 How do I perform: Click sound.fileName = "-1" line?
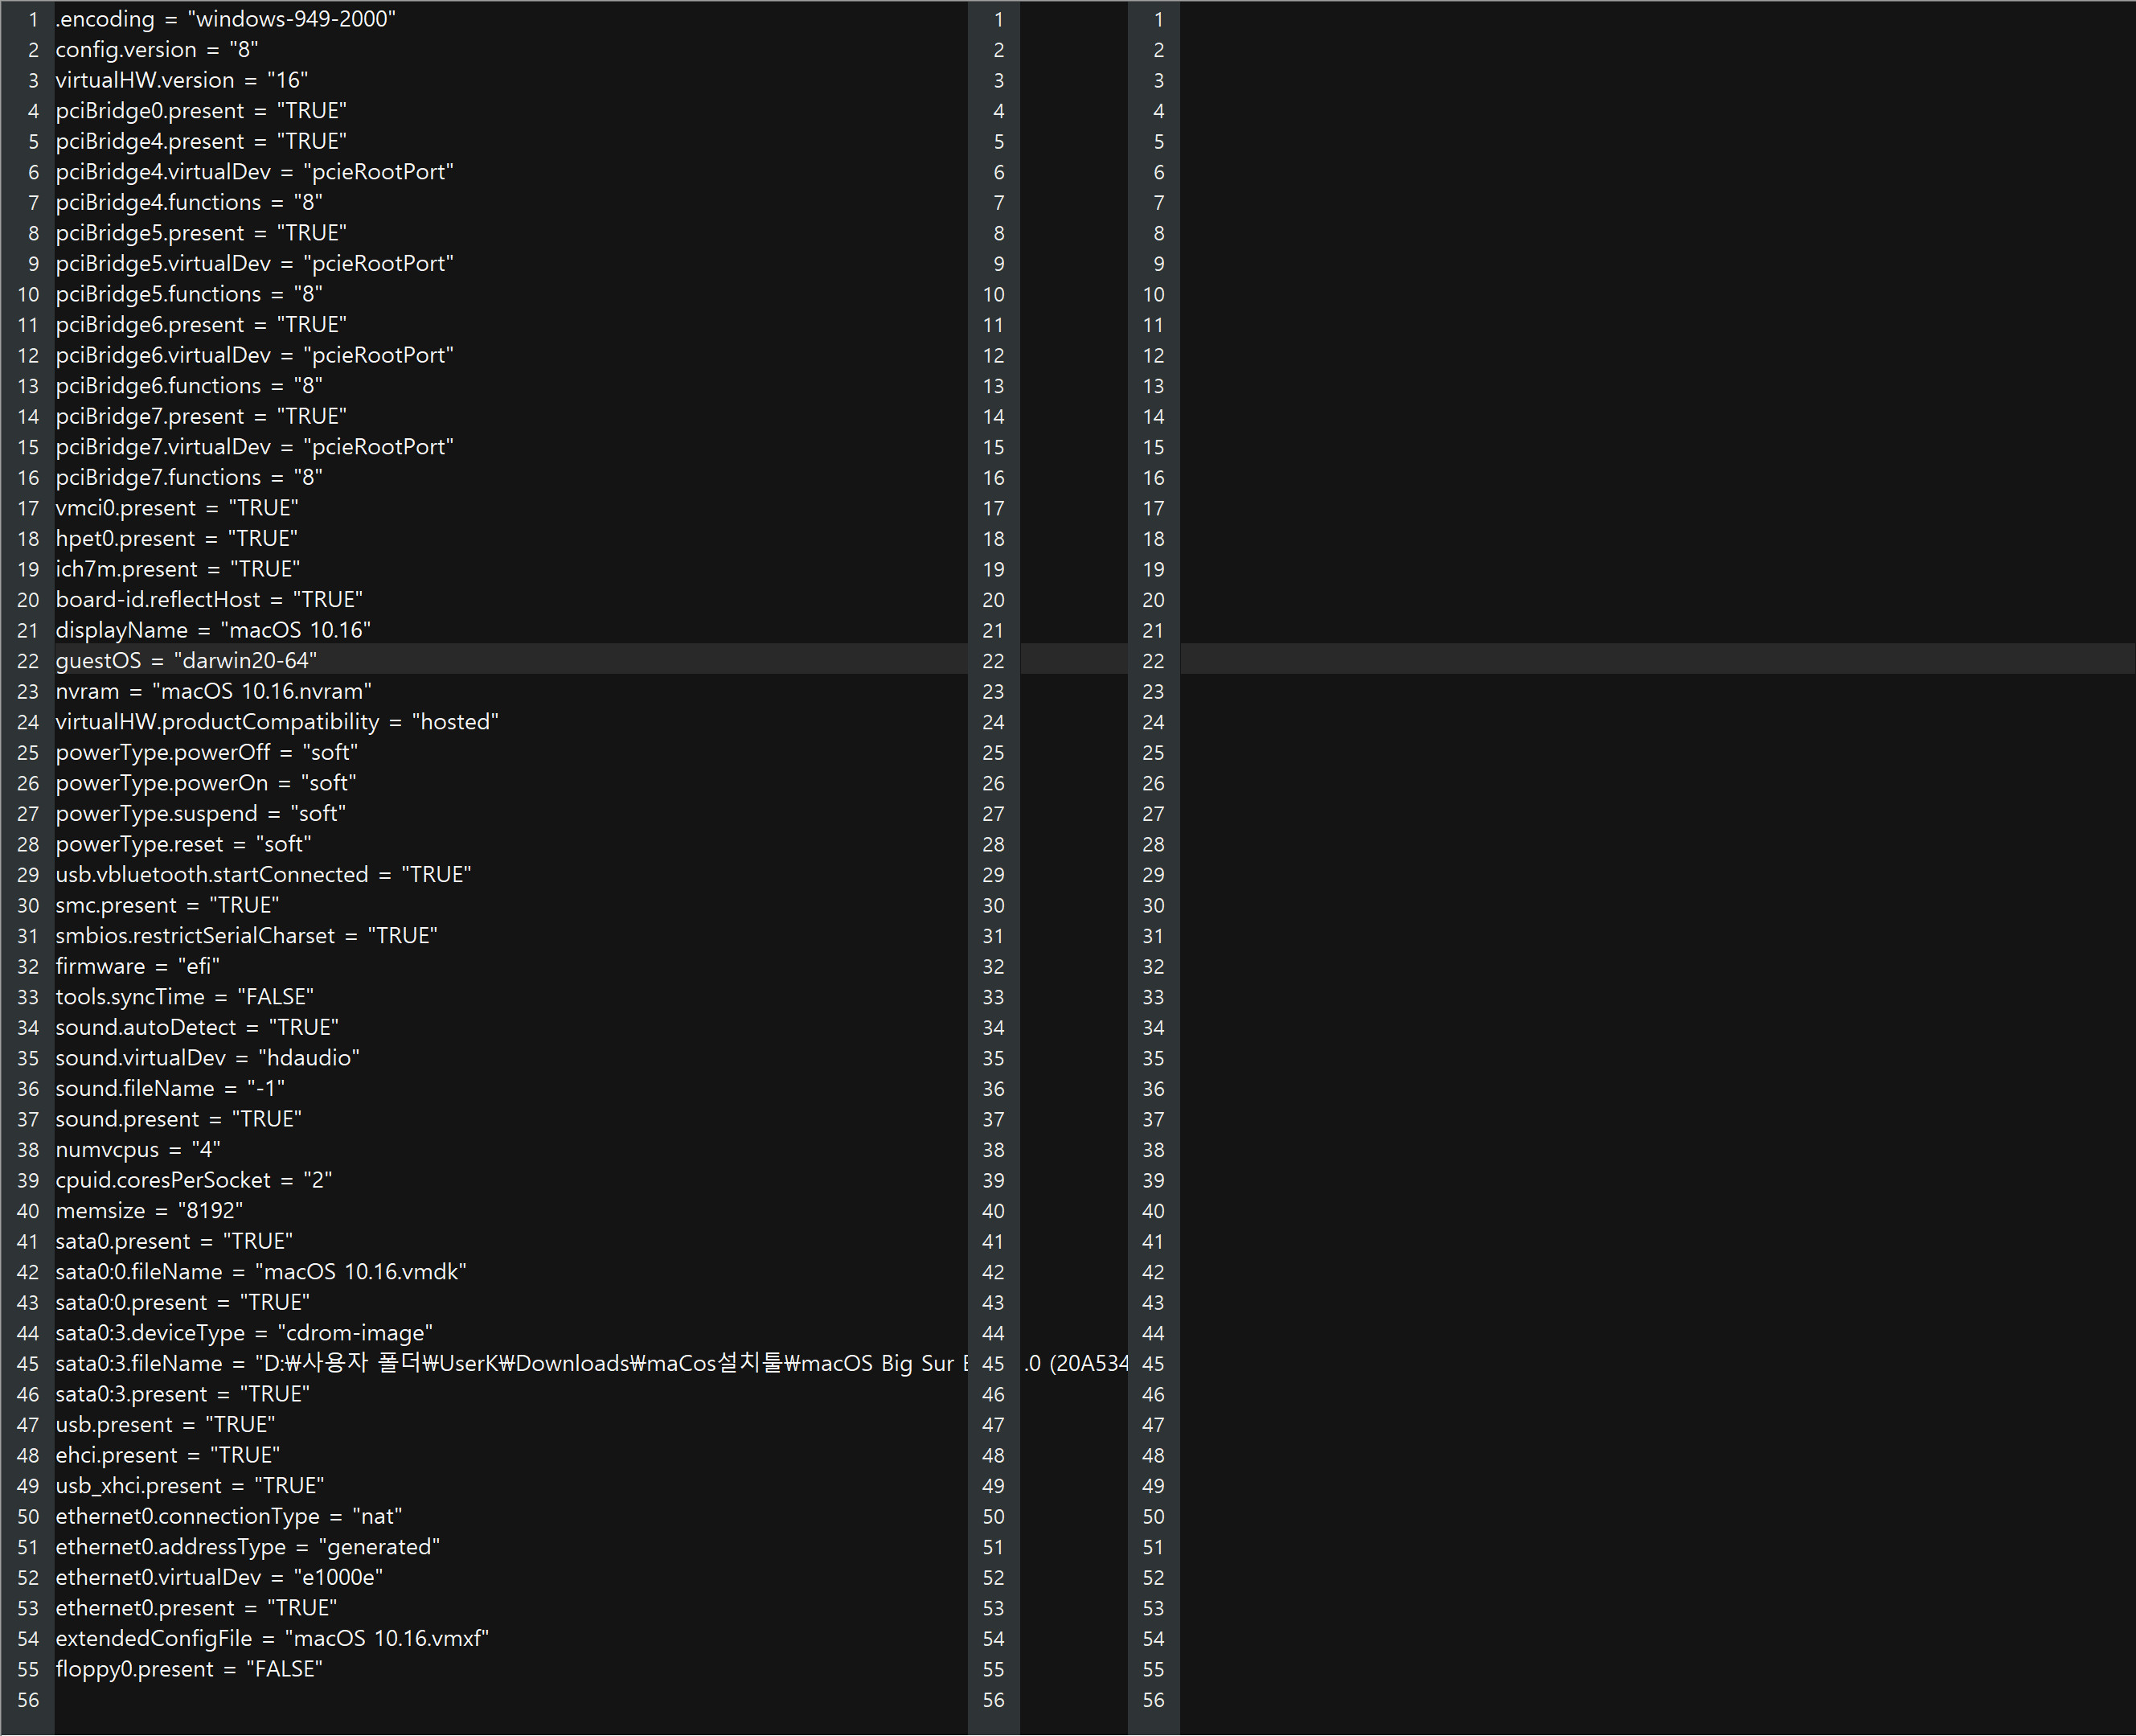[x=170, y=1089]
